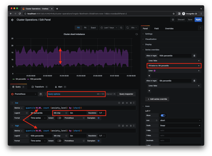Remove the Fill below to override property
Screen dimensions: 212x156
click(199, 66)
